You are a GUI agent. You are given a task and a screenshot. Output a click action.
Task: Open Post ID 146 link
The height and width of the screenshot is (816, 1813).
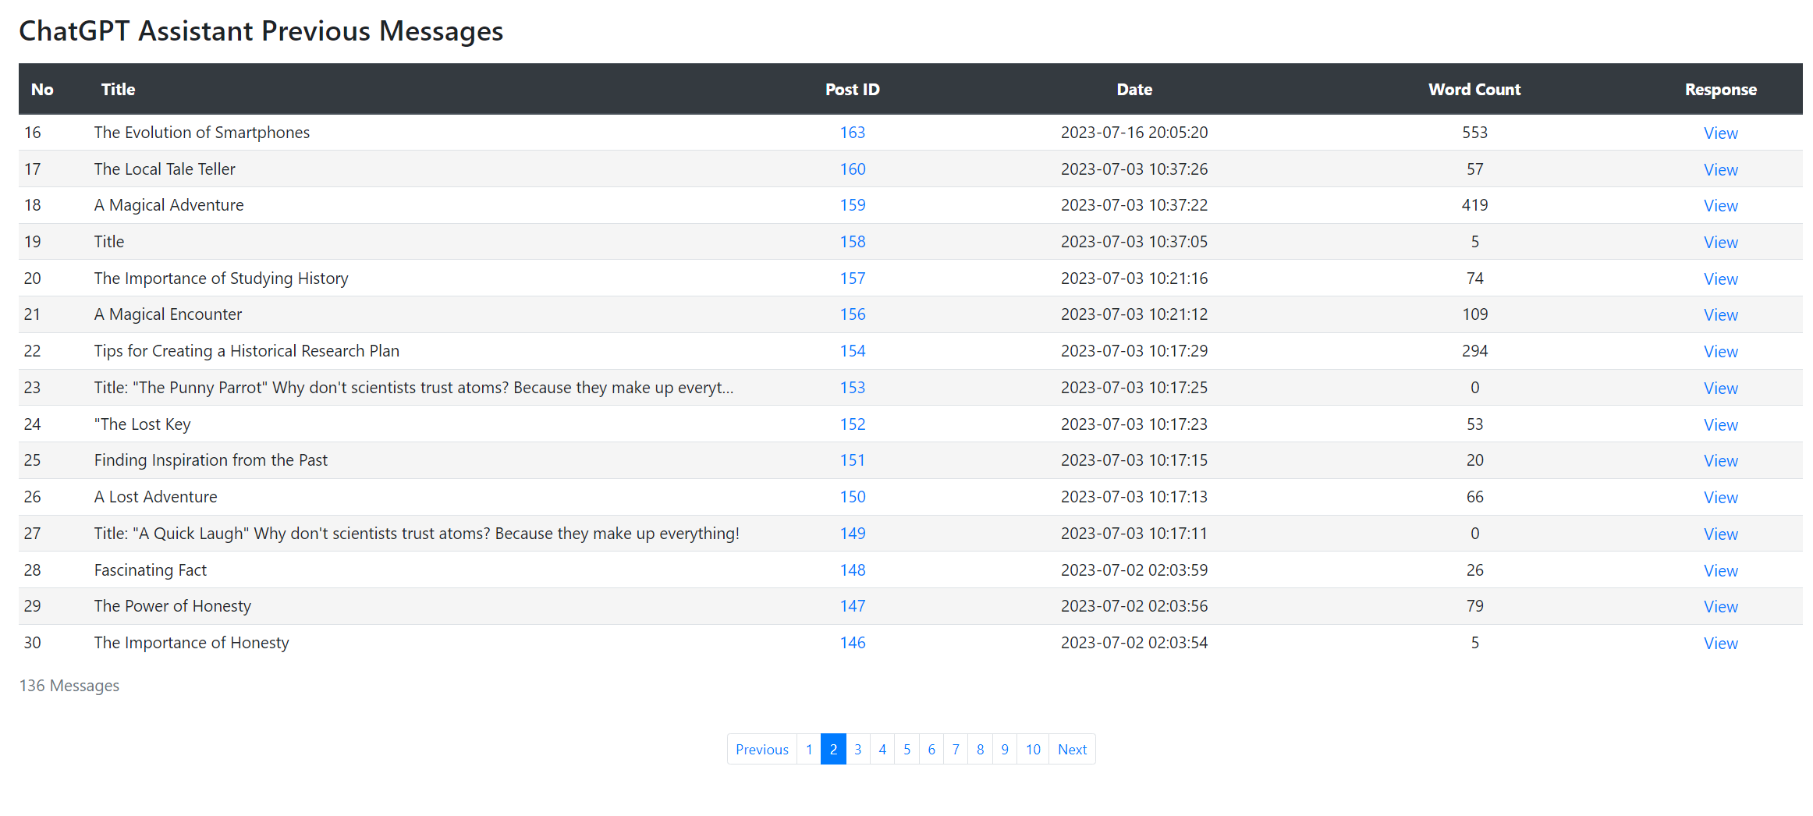852,643
